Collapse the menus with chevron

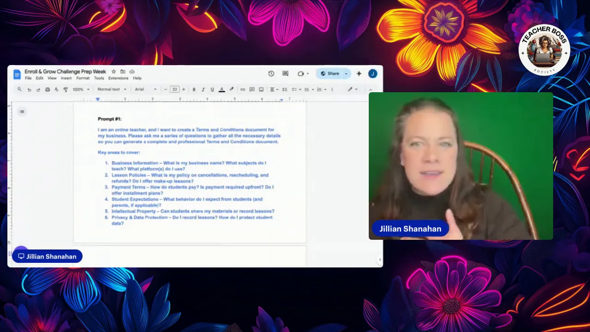point(370,89)
